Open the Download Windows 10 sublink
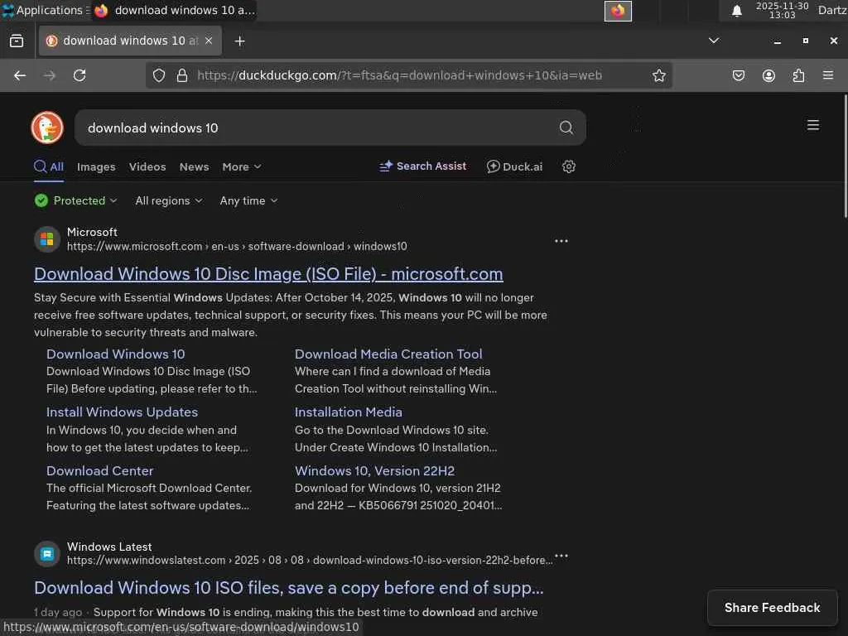 [115, 354]
